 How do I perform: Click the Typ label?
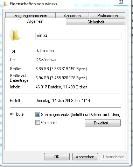(x=13, y=51)
